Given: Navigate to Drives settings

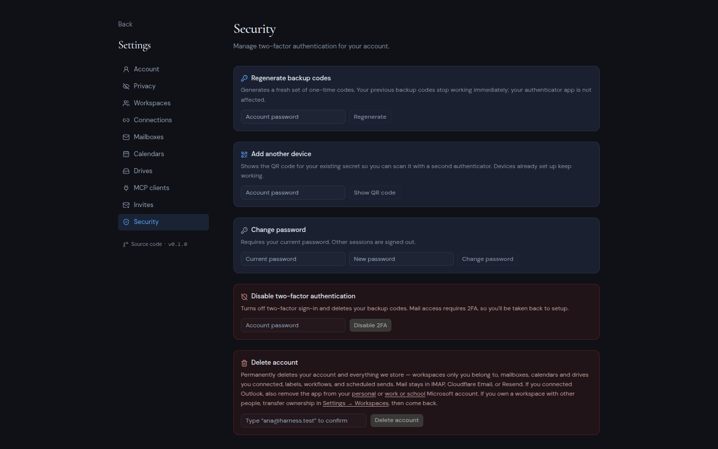Looking at the screenshot, I should [164, 171].
